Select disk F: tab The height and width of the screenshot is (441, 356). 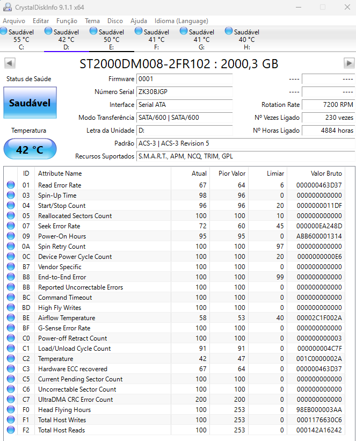(156, 39)
